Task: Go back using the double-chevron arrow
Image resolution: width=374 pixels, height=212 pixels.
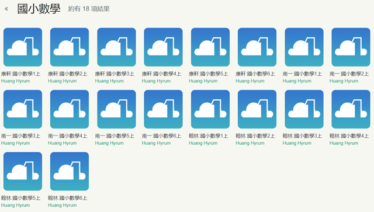Action: pyautogui.click(x=6, y=9)
